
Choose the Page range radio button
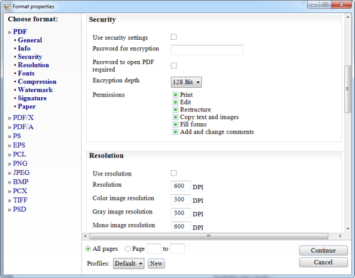[128, 249]
